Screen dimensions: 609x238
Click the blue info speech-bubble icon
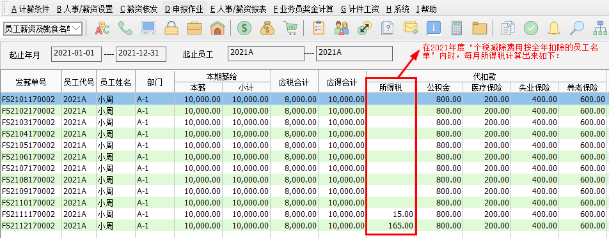[x=434, y=28]
